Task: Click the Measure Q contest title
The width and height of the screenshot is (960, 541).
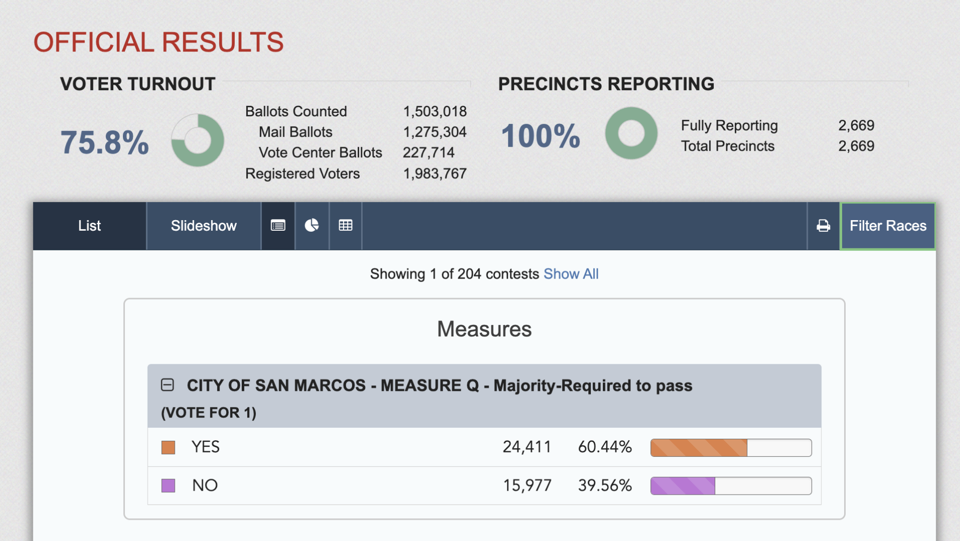Action: [439, 385]
